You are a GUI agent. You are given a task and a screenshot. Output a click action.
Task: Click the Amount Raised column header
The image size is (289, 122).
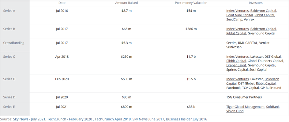point(126,3)
